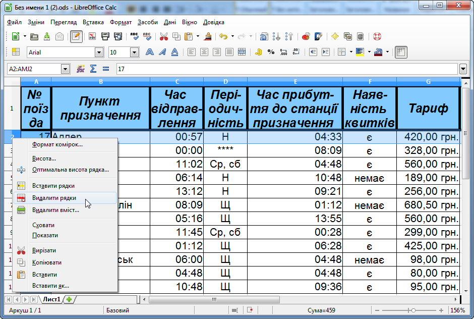This screenshot has width=474, height=319.
Task: Toggle Edit mode icon
Action: click(76, 37)
